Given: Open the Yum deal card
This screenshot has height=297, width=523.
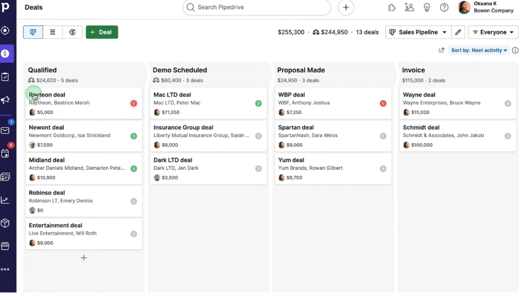Looking at the screenshot, I should [333, 169].
